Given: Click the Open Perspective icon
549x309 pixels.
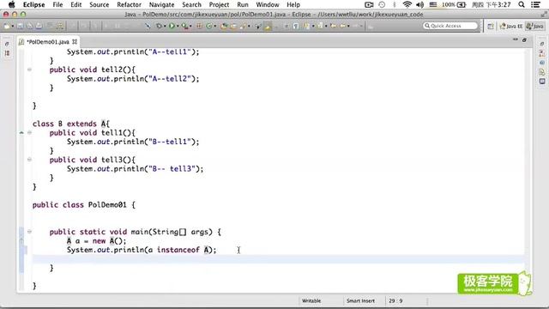Looking at the screenshot, I should click(491, 27).
